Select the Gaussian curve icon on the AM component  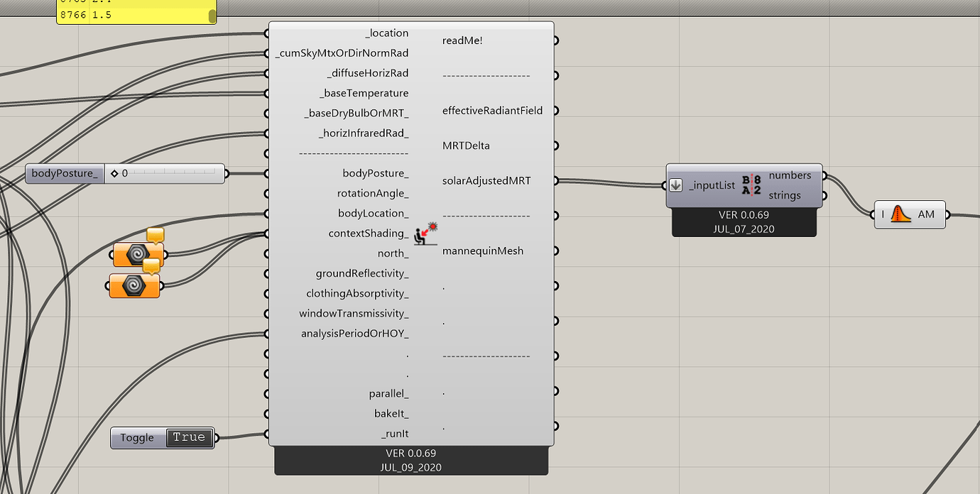pyautogui.click(x=898, y=214)
